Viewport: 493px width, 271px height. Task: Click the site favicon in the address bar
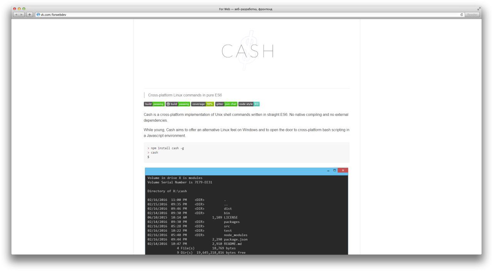click(38, 15)
